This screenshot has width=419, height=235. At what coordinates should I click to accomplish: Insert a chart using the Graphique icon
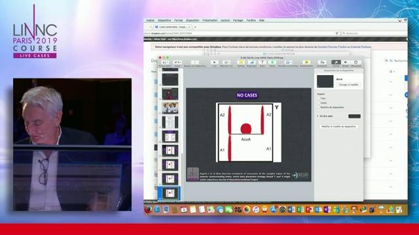(x=251, y=63)
